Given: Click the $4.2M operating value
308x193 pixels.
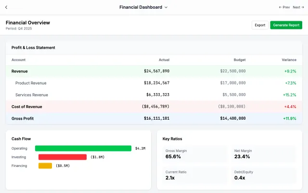Looking at the screenshot, I should (140, 148).
